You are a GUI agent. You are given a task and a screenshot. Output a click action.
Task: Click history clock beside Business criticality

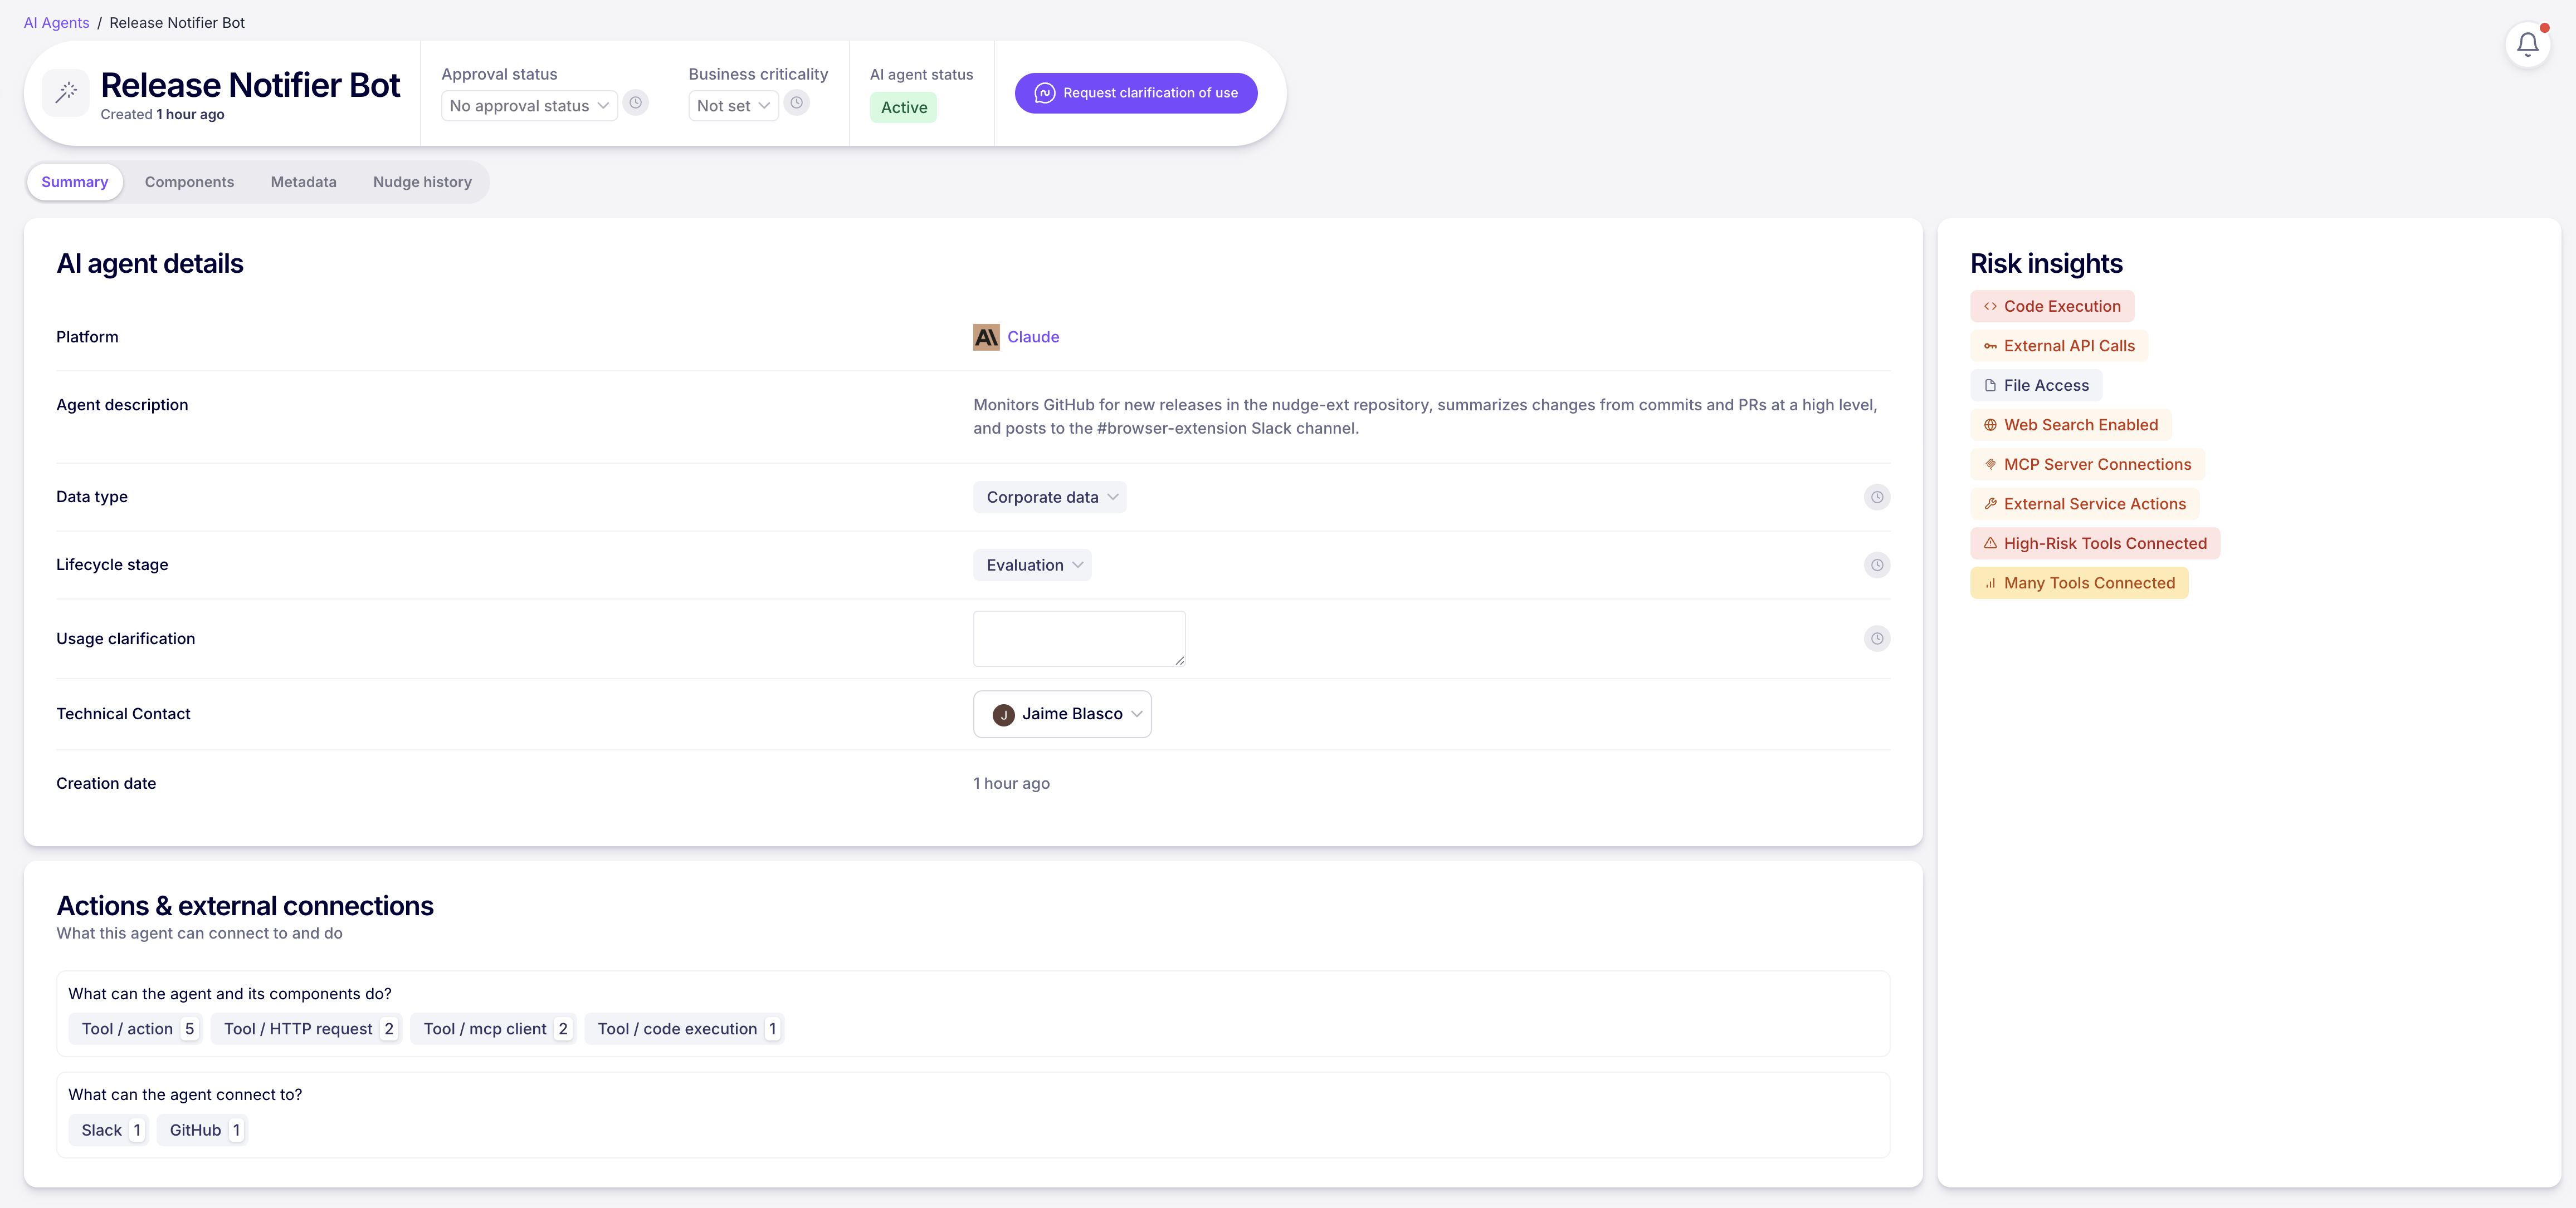[x=796, y=103]
